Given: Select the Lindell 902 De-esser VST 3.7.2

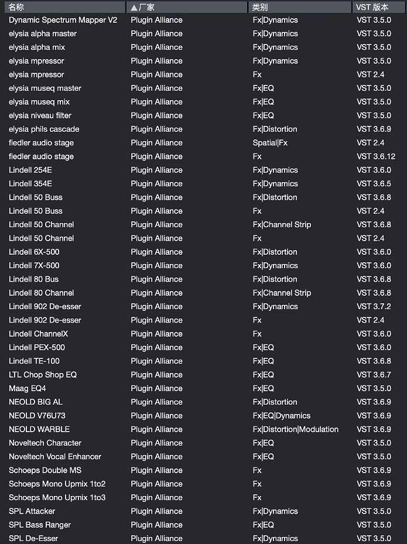Looking at the screenshot, I should (45, 306).
